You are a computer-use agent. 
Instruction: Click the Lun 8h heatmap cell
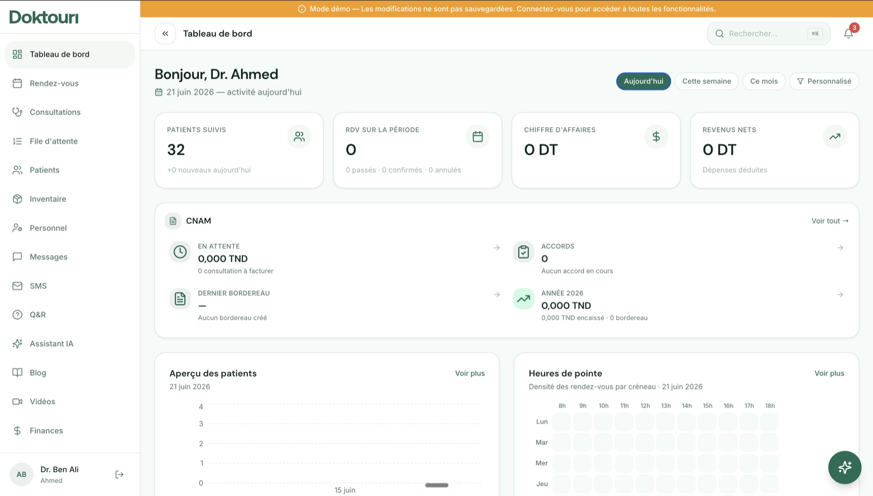click(562, 422)
